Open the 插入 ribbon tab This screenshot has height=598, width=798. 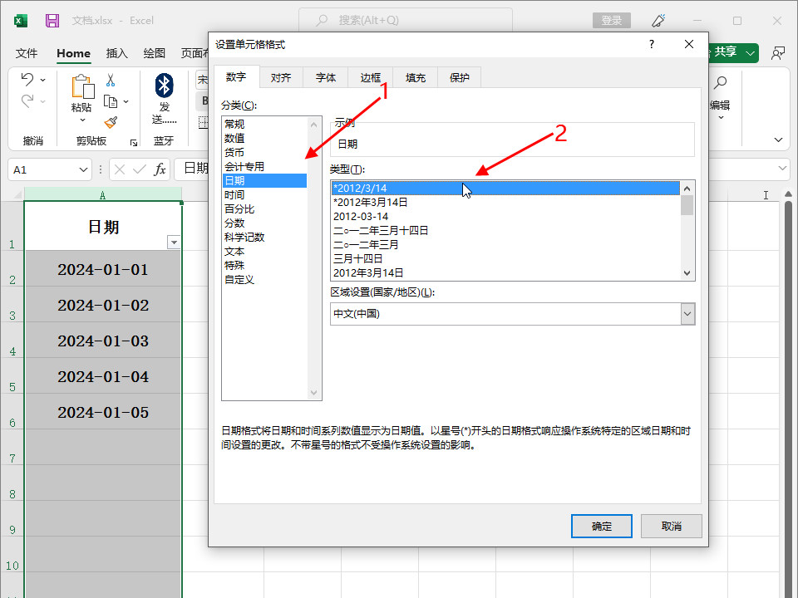coord(116,53)
